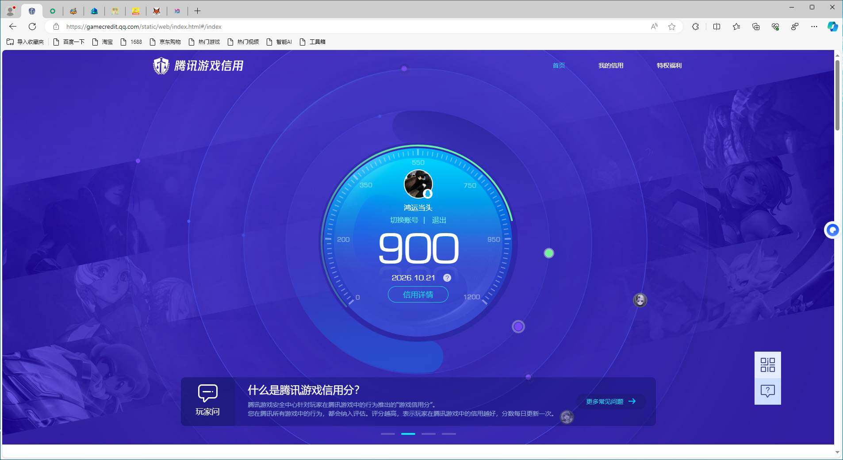The width and height of the screenshot is (843, 460).
Task: Open the help feedback question icon
Action: [768, 391]
